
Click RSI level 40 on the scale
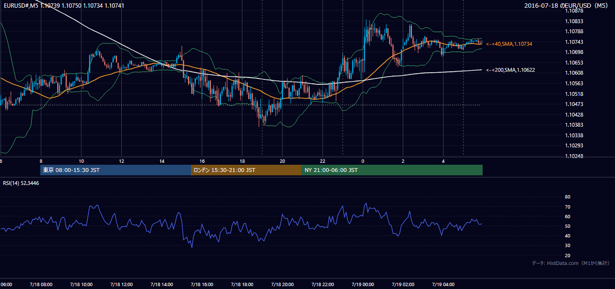(x=567, y=236)
